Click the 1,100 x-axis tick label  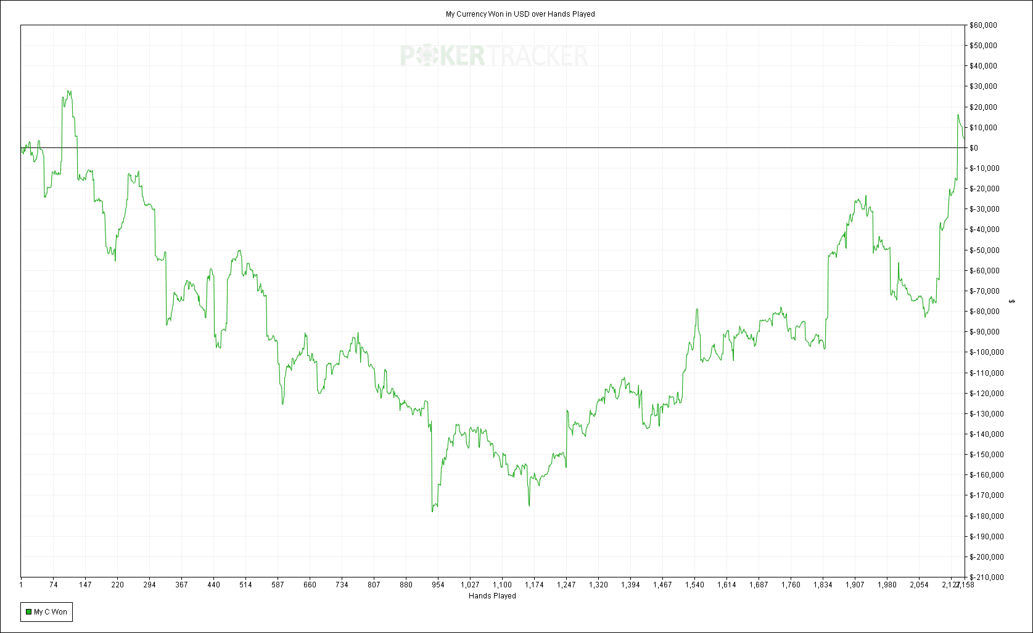point(502,585)
